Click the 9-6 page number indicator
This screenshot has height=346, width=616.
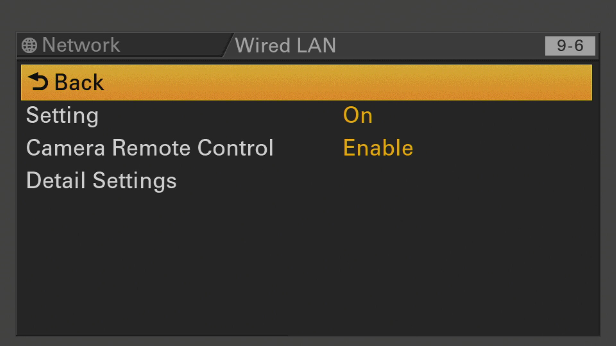[570, 45]
